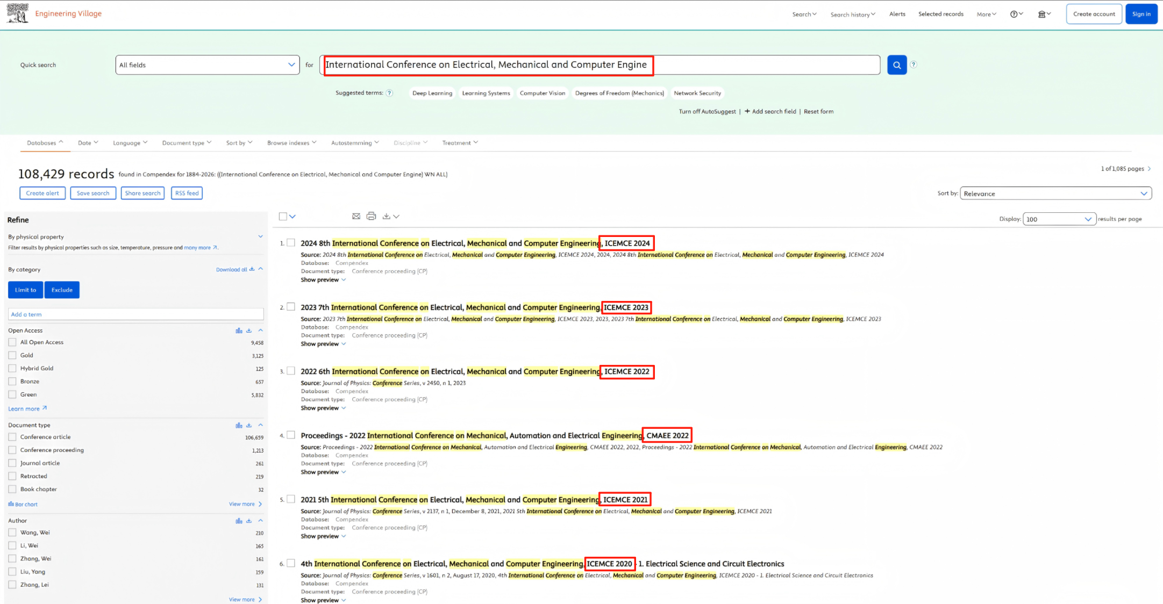Open the header help circle icon
1163x604 pixels.
(1014, 14)
